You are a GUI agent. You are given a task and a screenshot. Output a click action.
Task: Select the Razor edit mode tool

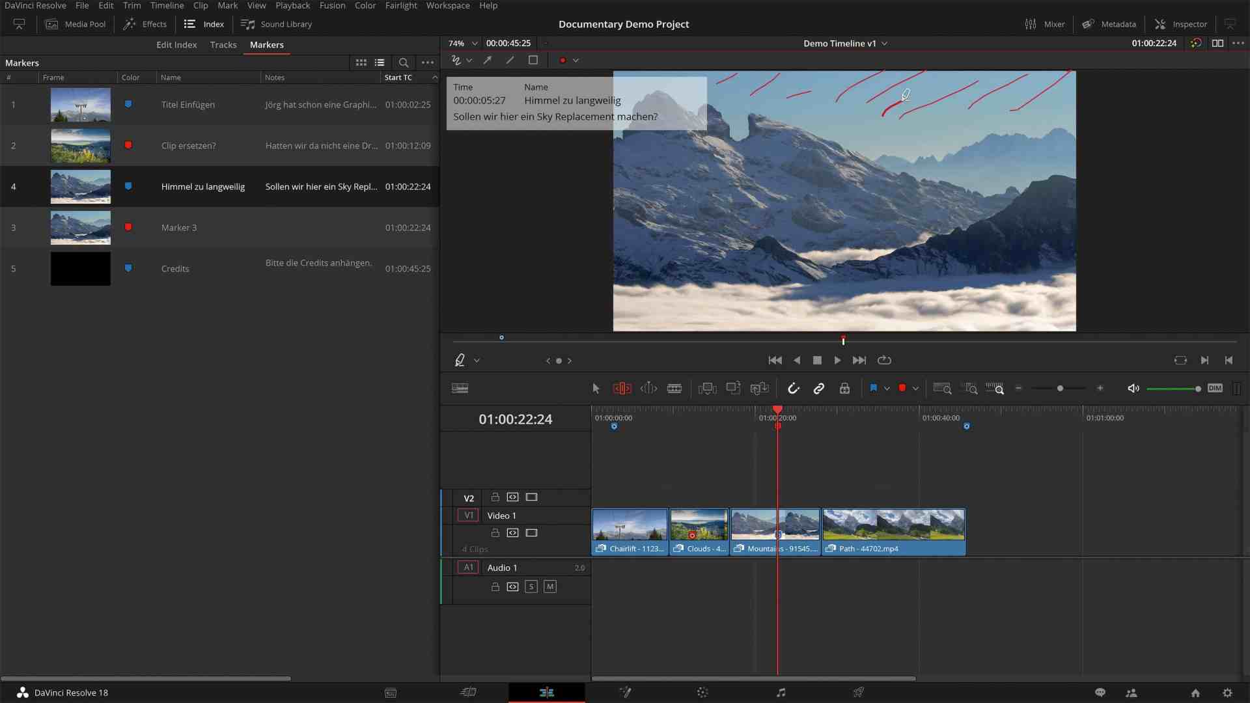click(x=674, y=388)
